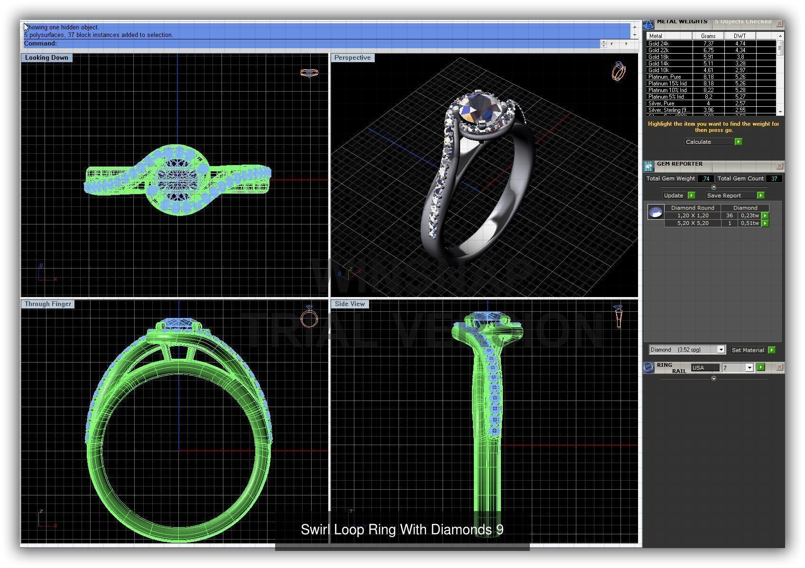Select the Gold 22k row

pyautogui.click(x=711, y=50)
